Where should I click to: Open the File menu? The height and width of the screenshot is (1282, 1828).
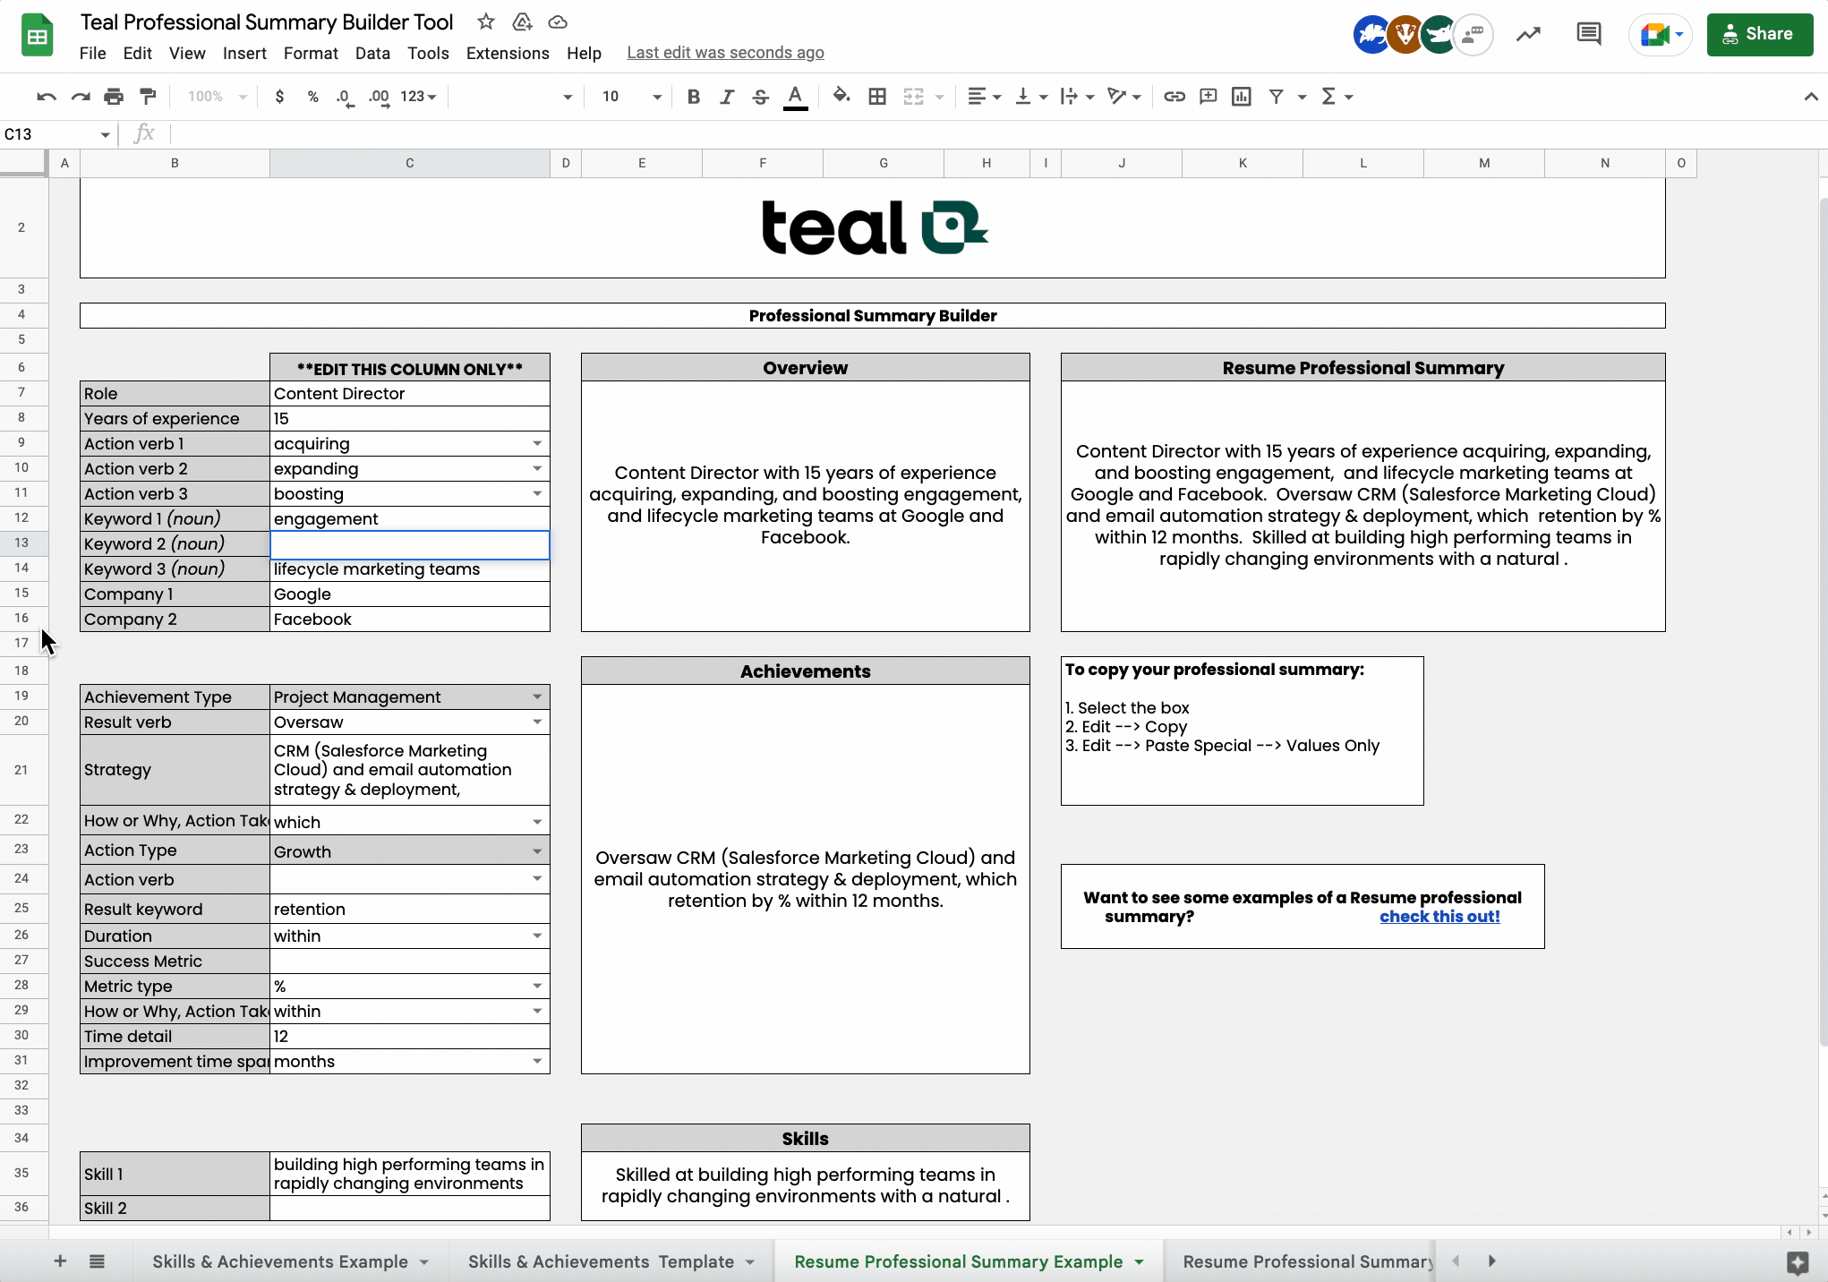[92, 54]
